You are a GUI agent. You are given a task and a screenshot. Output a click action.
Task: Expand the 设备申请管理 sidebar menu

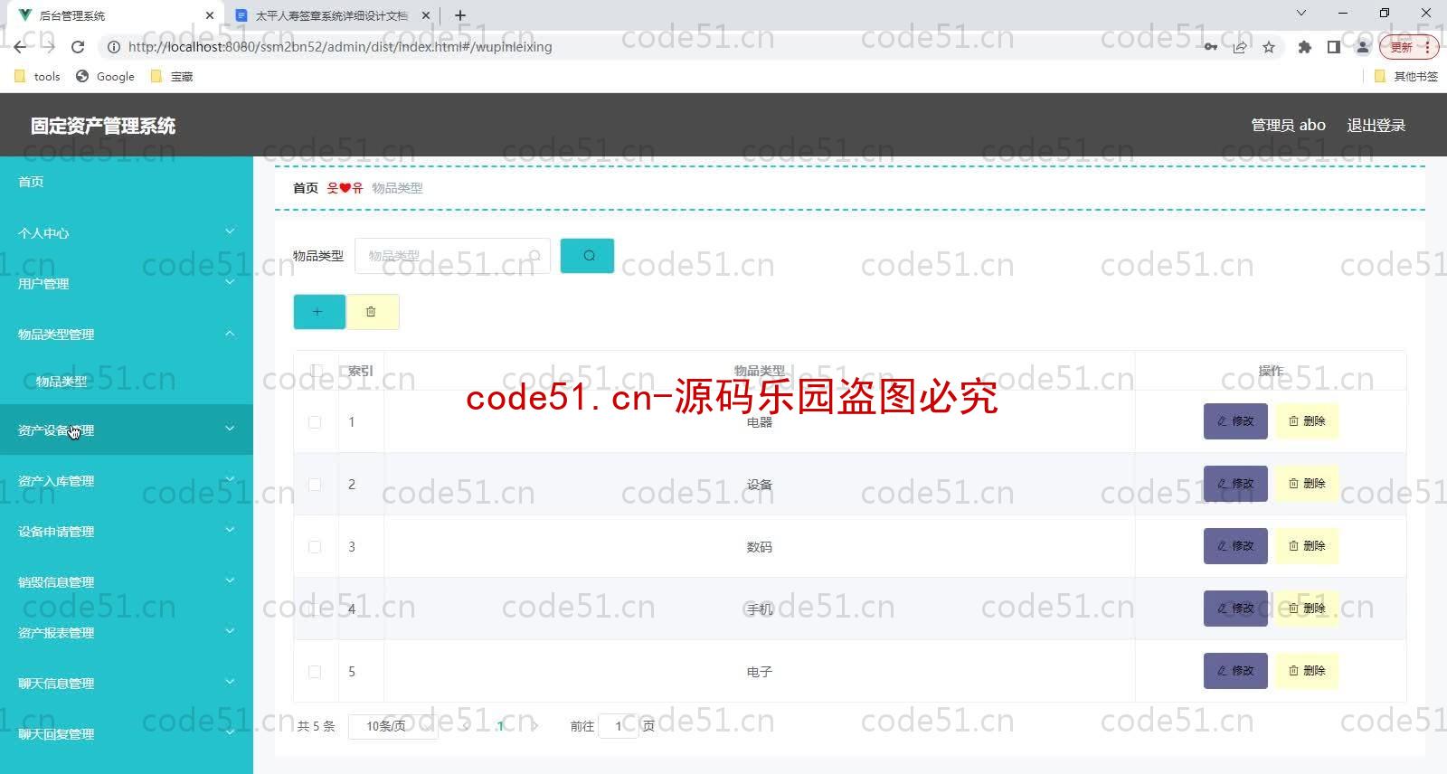pos(127,532)
